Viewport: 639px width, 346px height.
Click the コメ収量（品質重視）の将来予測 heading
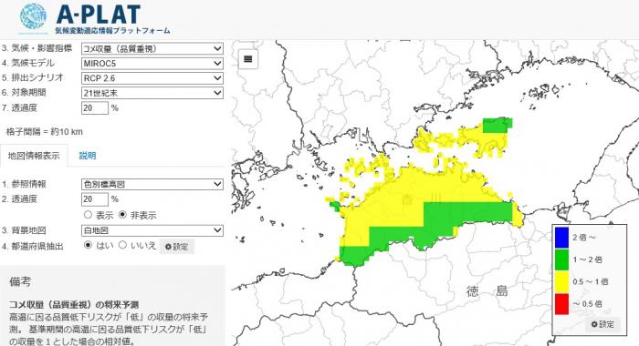tap(74, 304)
